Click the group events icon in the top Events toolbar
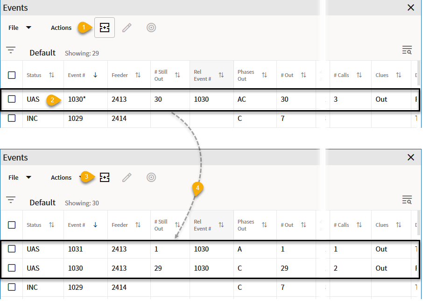Viewport: 423px width, 301px height. click(x=105, y=28)
